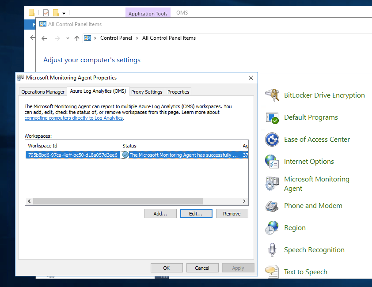The height and width of the screenshot is (287, 372).
Task: Open the Phone and Modem icon
Action: tap(272, 206)
